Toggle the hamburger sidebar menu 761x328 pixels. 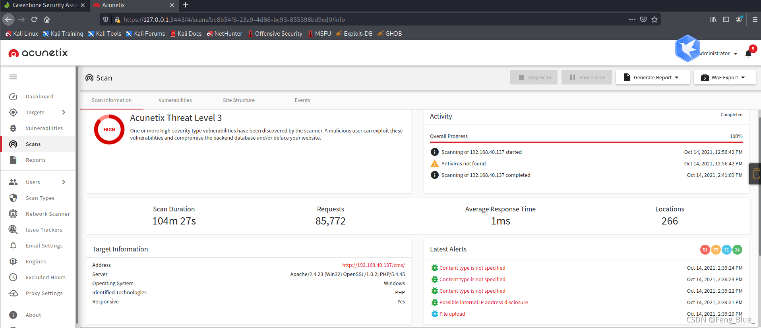tap(13, 77)
